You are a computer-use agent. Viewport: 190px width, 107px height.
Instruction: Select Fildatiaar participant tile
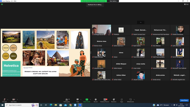(x=121, y=30)
